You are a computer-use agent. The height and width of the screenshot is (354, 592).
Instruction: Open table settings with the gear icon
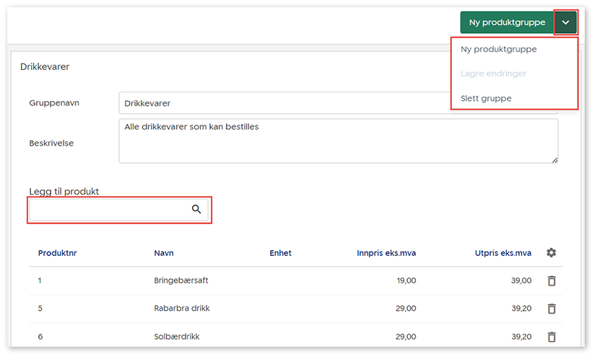pos(552,253)
